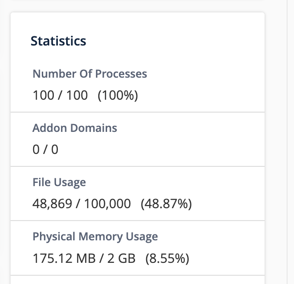This screenshot has width=294, height=284.
Task: Click the Statistics panel heading
Action: click(x=58, y=41)
